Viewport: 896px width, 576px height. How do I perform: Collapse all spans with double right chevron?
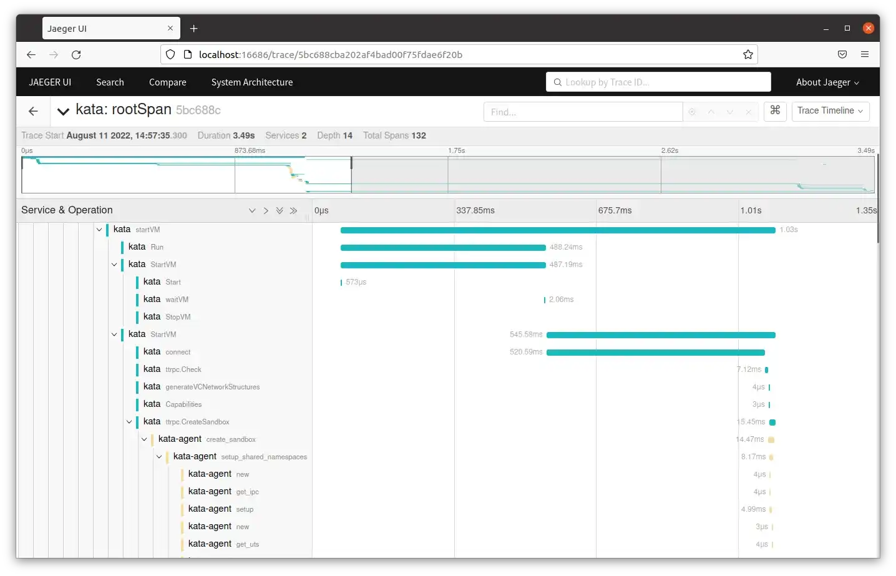point(293,211)
